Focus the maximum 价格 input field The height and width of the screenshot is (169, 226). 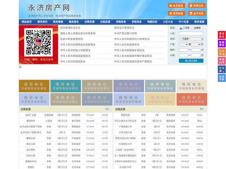[196, 55]
